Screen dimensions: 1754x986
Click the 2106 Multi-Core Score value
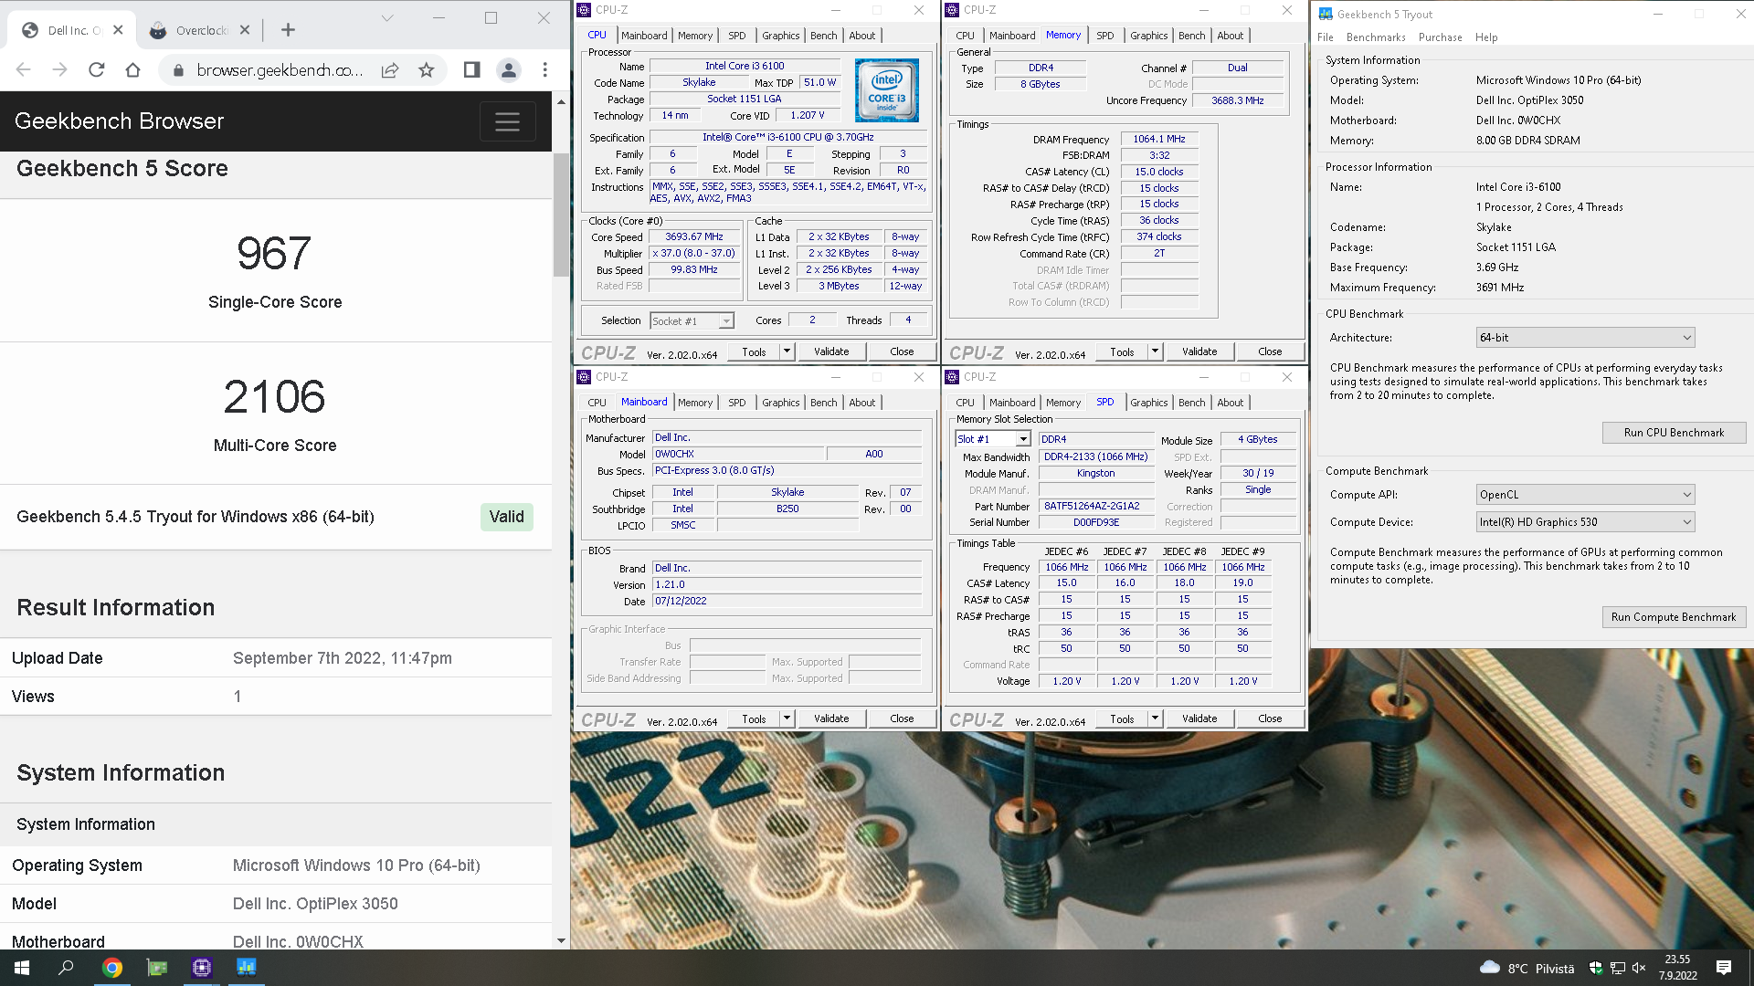[274, 397]
